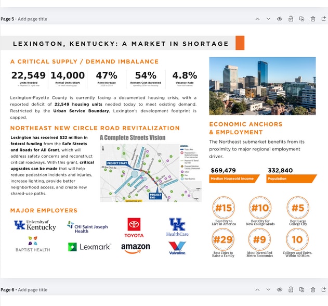Click the Page 6 'Add page title' field

(x=32, y=290)
